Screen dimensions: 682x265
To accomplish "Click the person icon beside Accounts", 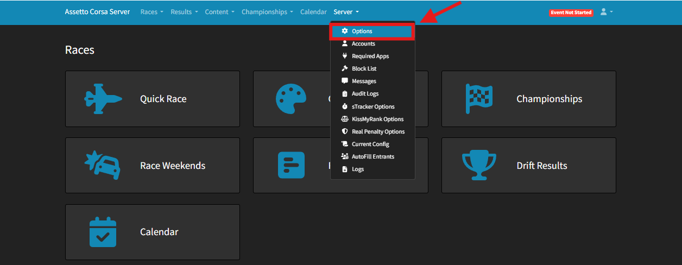I will (x=345, y=43).
